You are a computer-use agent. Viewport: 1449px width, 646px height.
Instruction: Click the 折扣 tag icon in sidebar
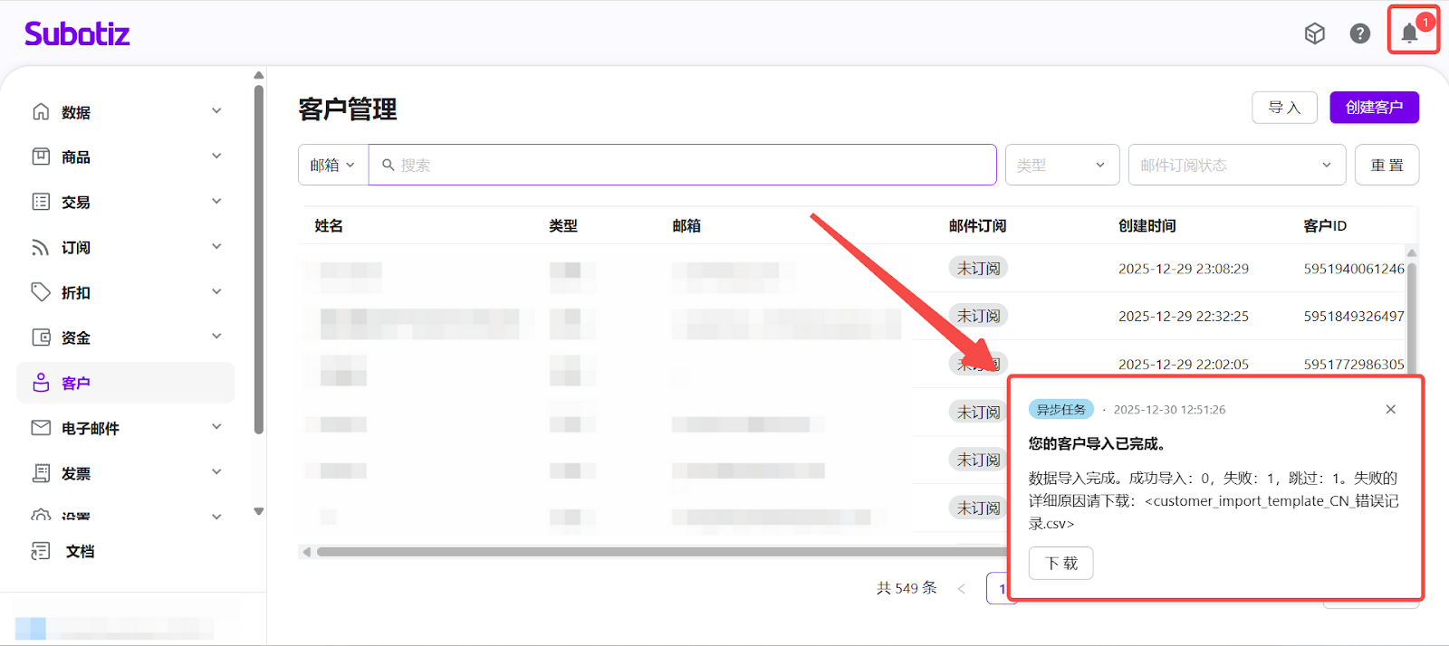tap(41, 292)
